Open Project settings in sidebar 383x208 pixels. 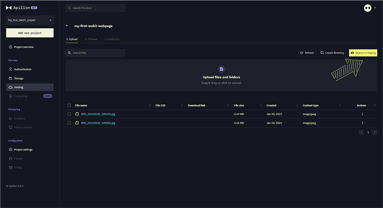pyautogui.click(x=30, y=150)
